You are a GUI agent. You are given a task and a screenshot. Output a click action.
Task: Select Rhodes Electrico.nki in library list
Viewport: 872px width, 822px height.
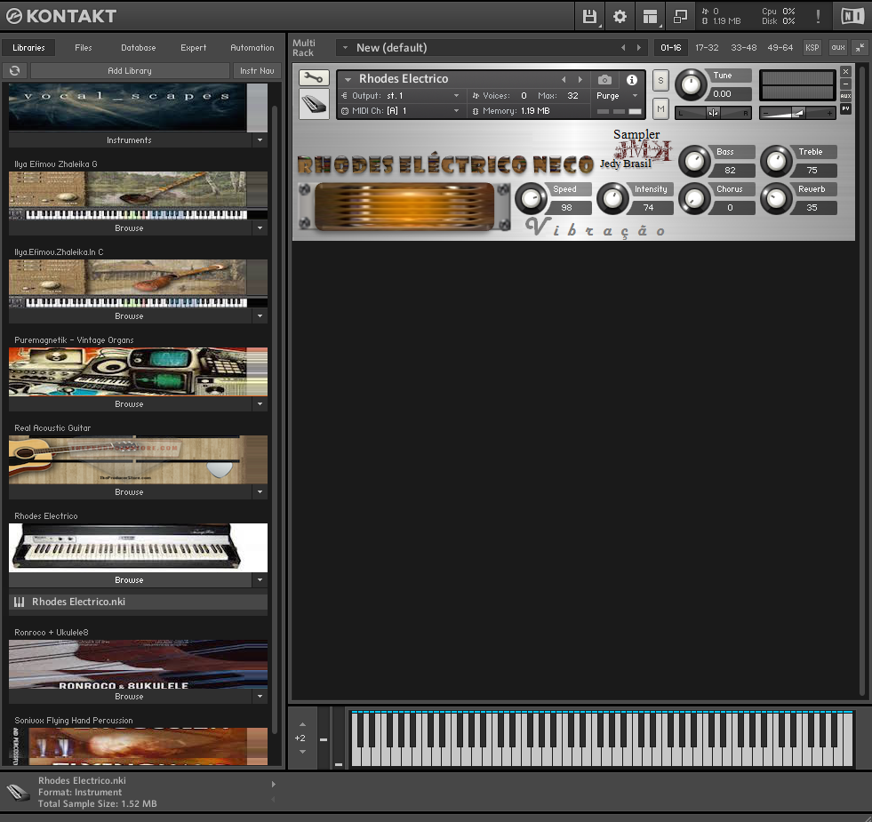pos(138,602)
